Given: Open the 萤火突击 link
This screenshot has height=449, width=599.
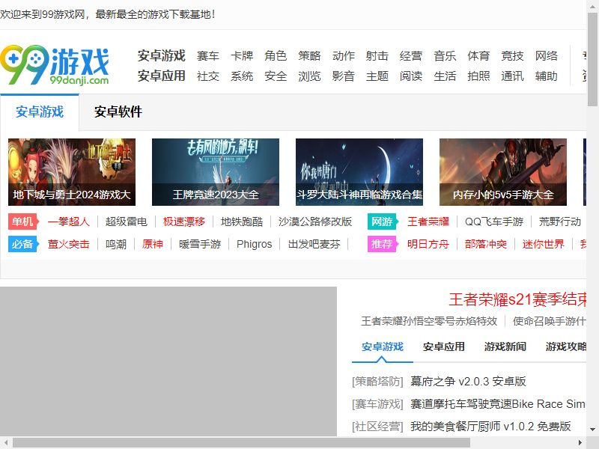Looking at the screenshot, I should (x=69, y=245).
